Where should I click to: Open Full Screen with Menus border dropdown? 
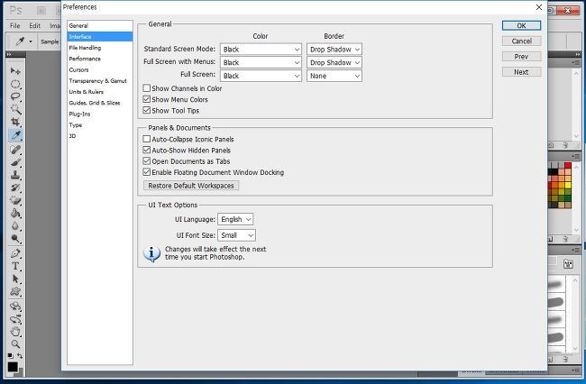334,62
